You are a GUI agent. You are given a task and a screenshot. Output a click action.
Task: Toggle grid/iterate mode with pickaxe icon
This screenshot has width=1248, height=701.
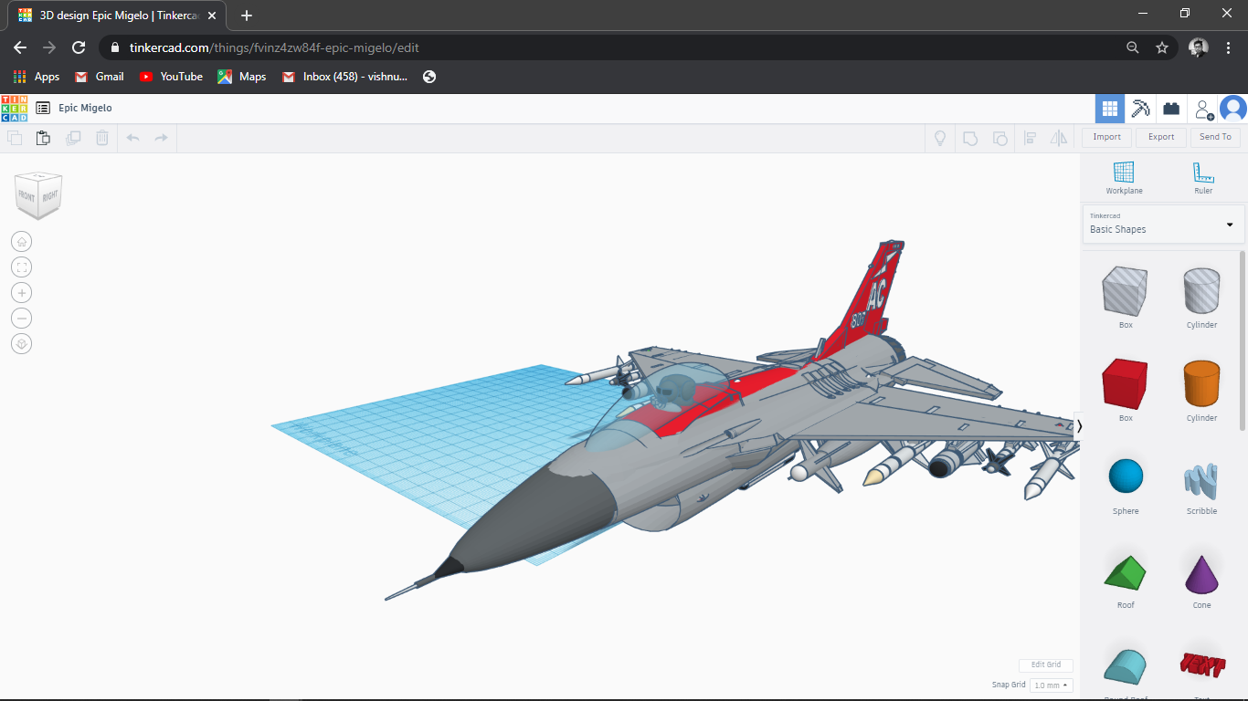1140,108
